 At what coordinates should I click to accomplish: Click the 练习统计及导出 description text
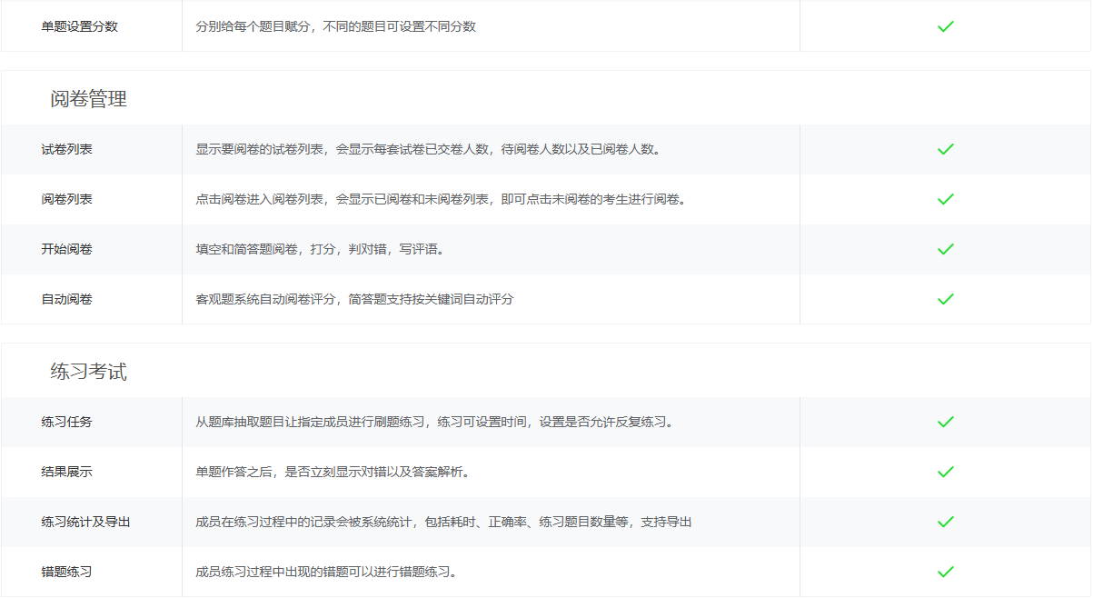click(x=443, y=522)
